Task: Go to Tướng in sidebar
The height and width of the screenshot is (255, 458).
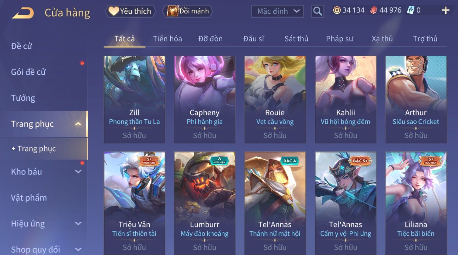Action: tap(23, 98)
